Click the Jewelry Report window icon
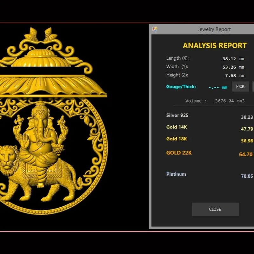The width and height of the screenshot is (254, 254). pyautogui.click(x=155, y=29)
